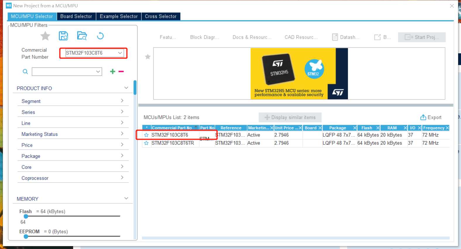Export the MCU list
Screen dimensions: 461x249
coord(431,117)
